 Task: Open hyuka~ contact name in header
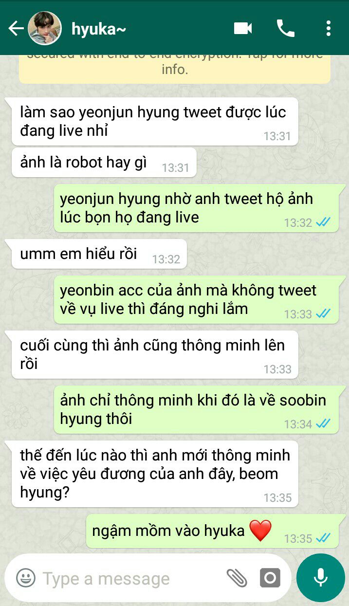[x=99, y=29]
